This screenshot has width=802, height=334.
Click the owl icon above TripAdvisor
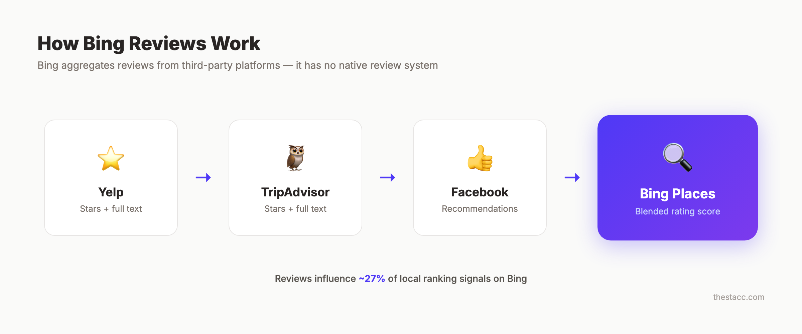tap(295, 158)
